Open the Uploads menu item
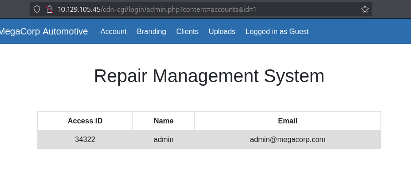Viewport: 411px width, 181px height. [x=222, y=31]
